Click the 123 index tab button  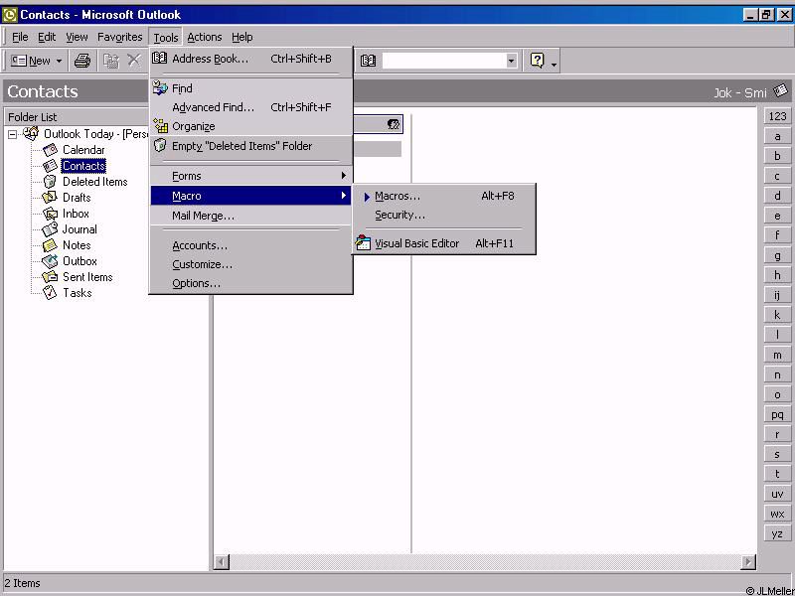(x=777, y=116)
